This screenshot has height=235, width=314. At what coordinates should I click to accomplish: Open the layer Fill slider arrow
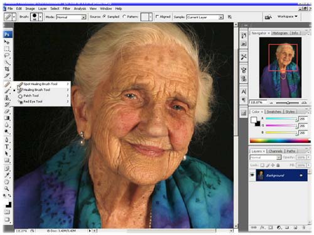click(x=308, y=165)
